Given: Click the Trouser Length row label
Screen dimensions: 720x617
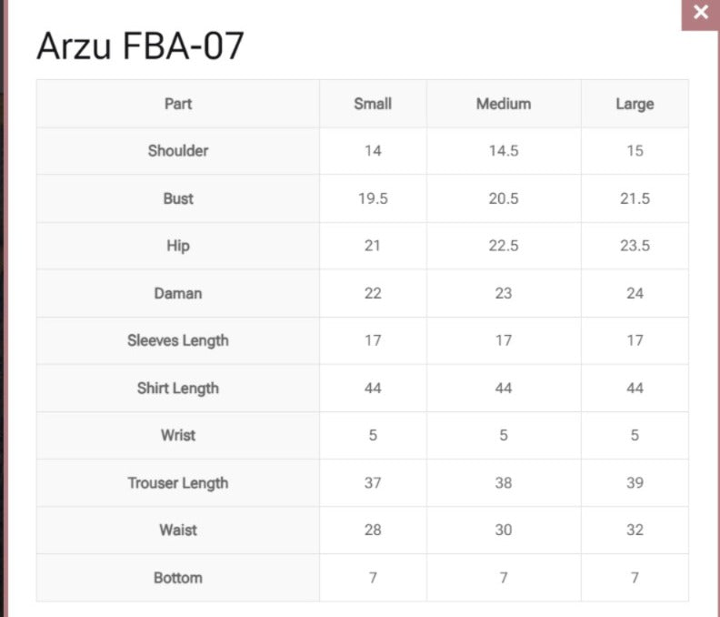Looking at the screenshot, I should [178, 482].
